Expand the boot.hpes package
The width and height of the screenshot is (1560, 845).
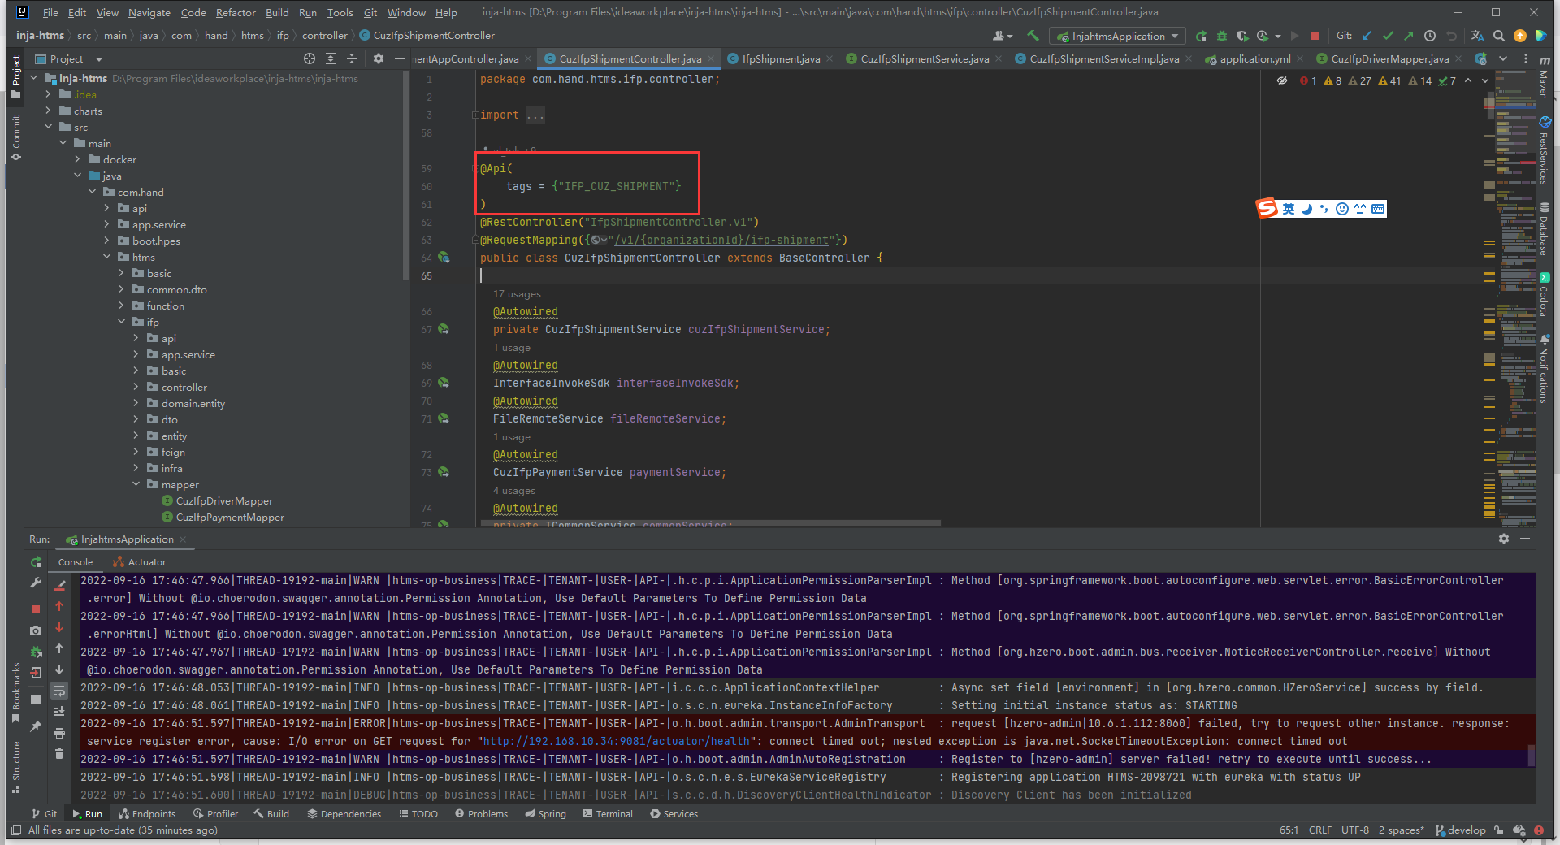point(107,240)
